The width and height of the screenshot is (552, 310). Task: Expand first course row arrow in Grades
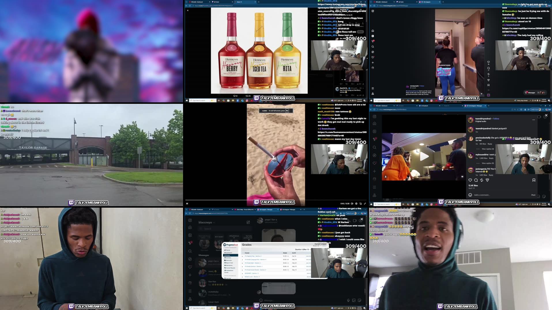pyautogui.click(x=242, y=256)
